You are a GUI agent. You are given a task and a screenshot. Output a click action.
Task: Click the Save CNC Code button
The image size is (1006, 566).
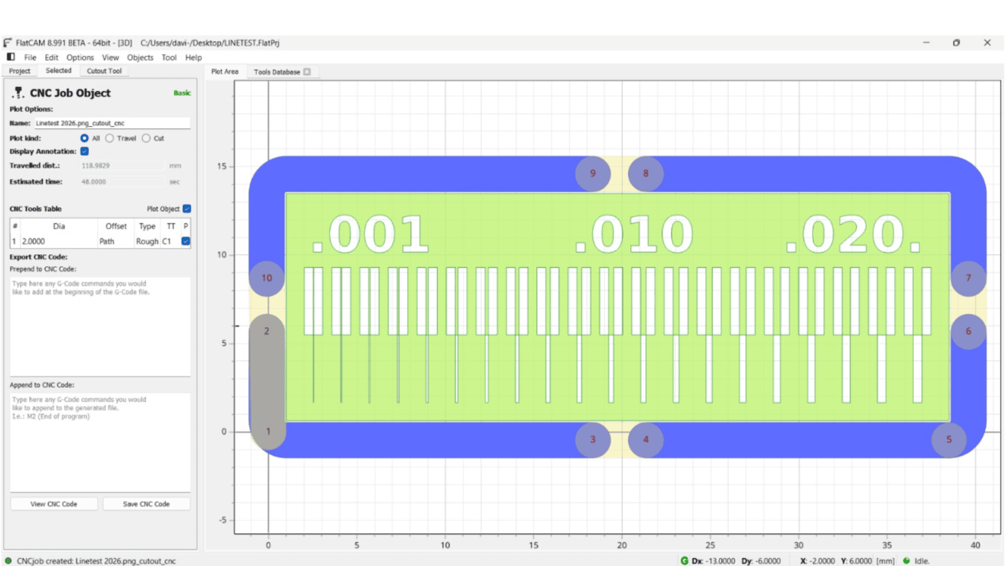click(146, 504)
